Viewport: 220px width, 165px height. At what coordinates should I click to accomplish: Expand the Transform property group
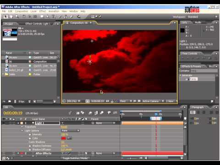[22, 127]
